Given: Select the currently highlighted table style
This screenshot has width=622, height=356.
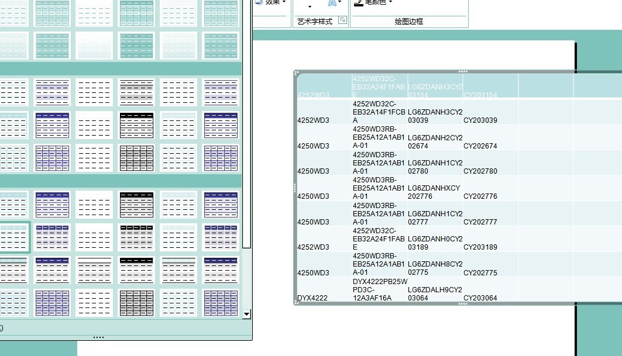Looking at the screenshot, I should [x=16, y=237].
